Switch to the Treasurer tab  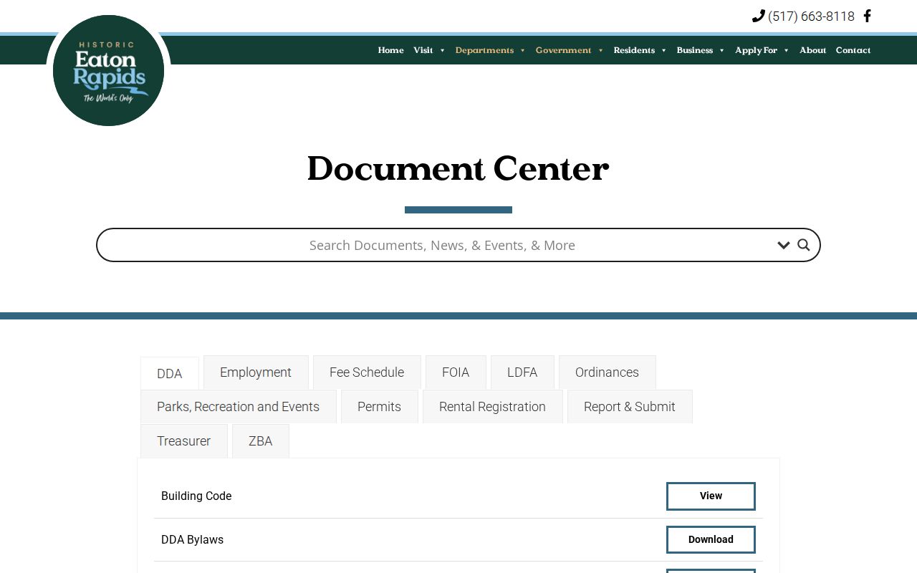click(184, 441)
